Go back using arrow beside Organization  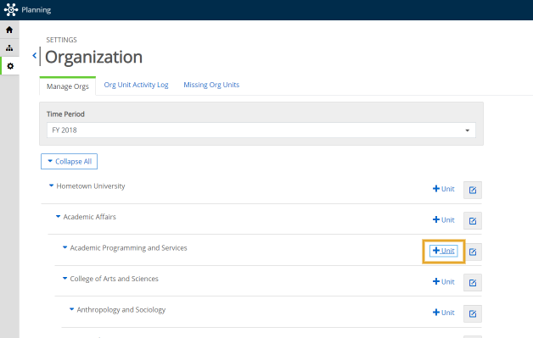34,55
